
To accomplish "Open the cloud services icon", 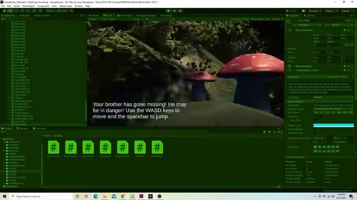I will (x=303, y=11).
